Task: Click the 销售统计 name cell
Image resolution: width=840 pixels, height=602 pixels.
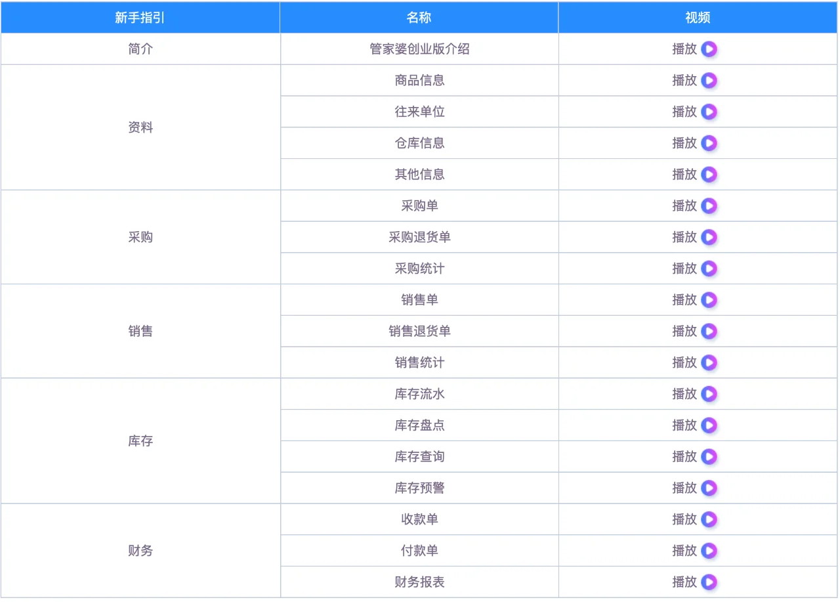Action: click(x=419, y=362)
